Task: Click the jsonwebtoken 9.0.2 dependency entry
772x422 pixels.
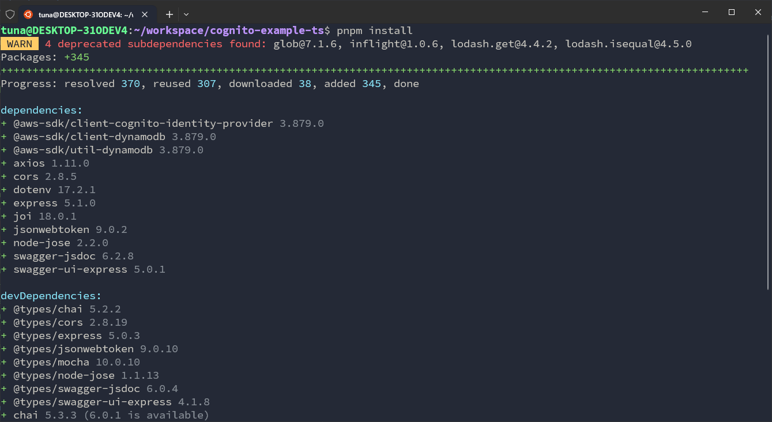Action: point(70,229)
